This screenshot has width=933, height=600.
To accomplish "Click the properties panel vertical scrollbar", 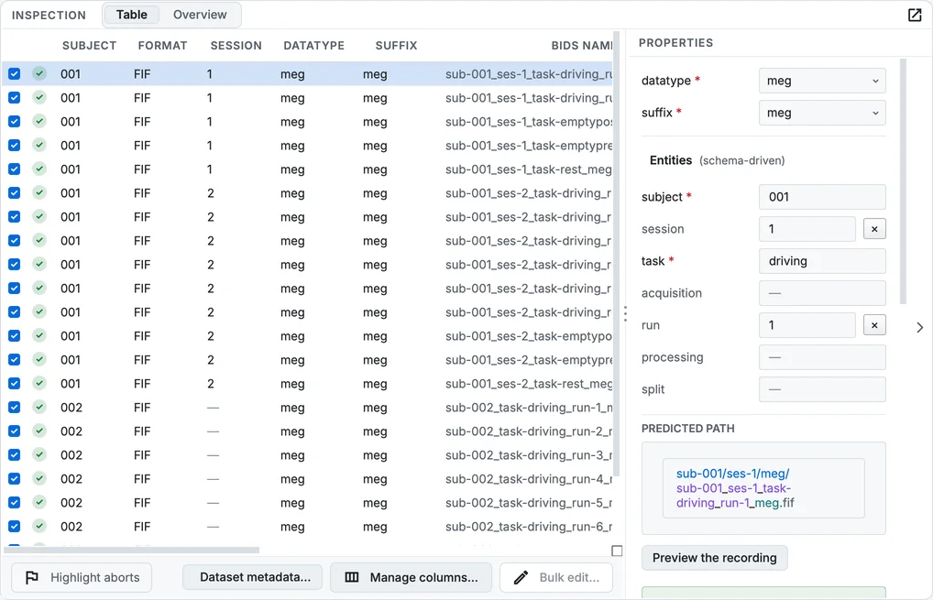I will 904,181.
